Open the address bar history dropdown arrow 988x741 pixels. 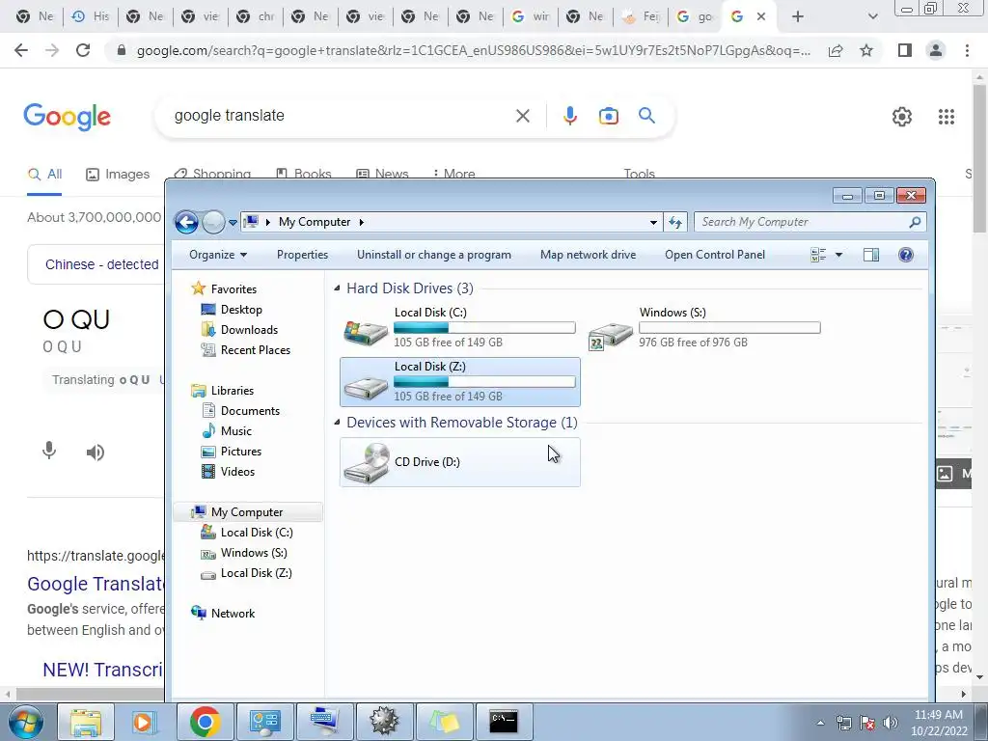tap(653, 222)
